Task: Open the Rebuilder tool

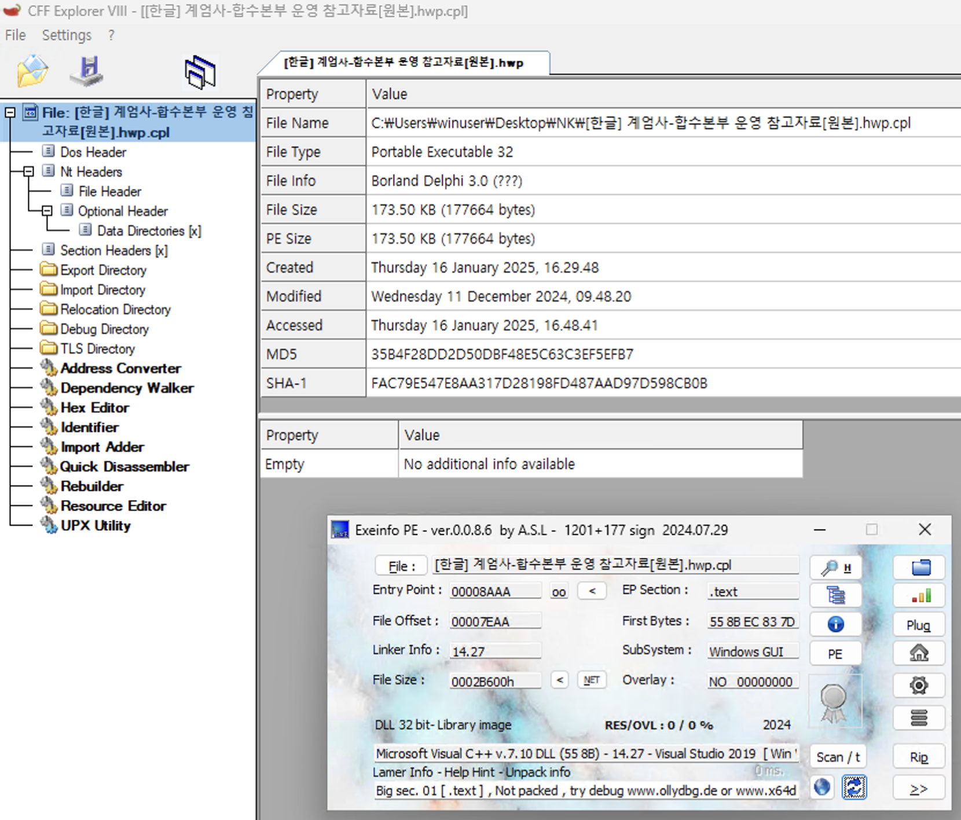Action: [x=91, y=486]
